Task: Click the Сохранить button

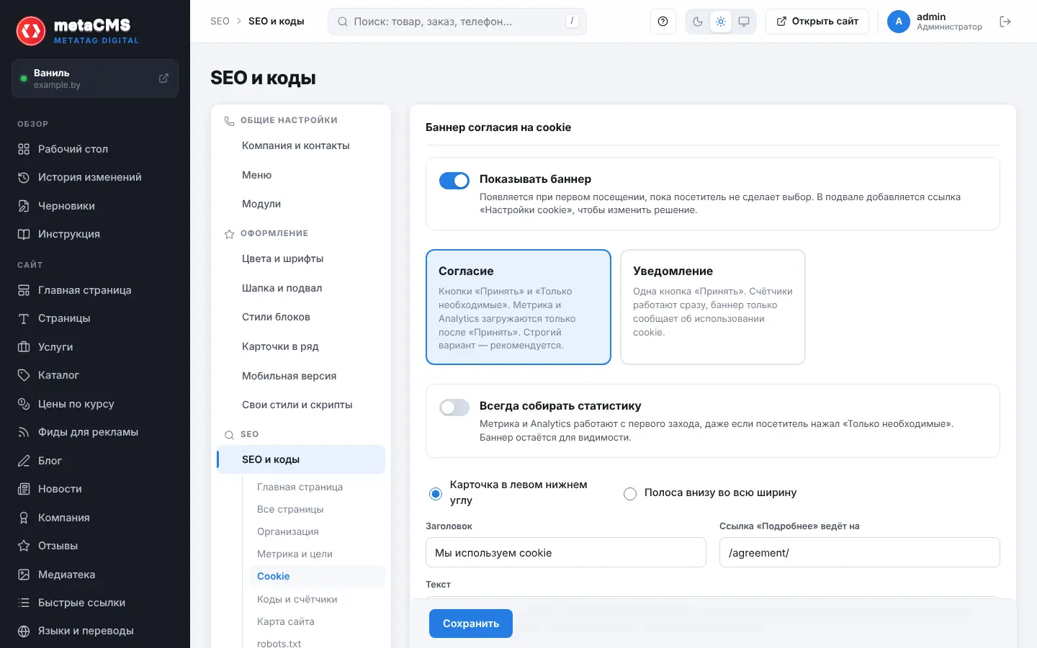Action: 471,624
